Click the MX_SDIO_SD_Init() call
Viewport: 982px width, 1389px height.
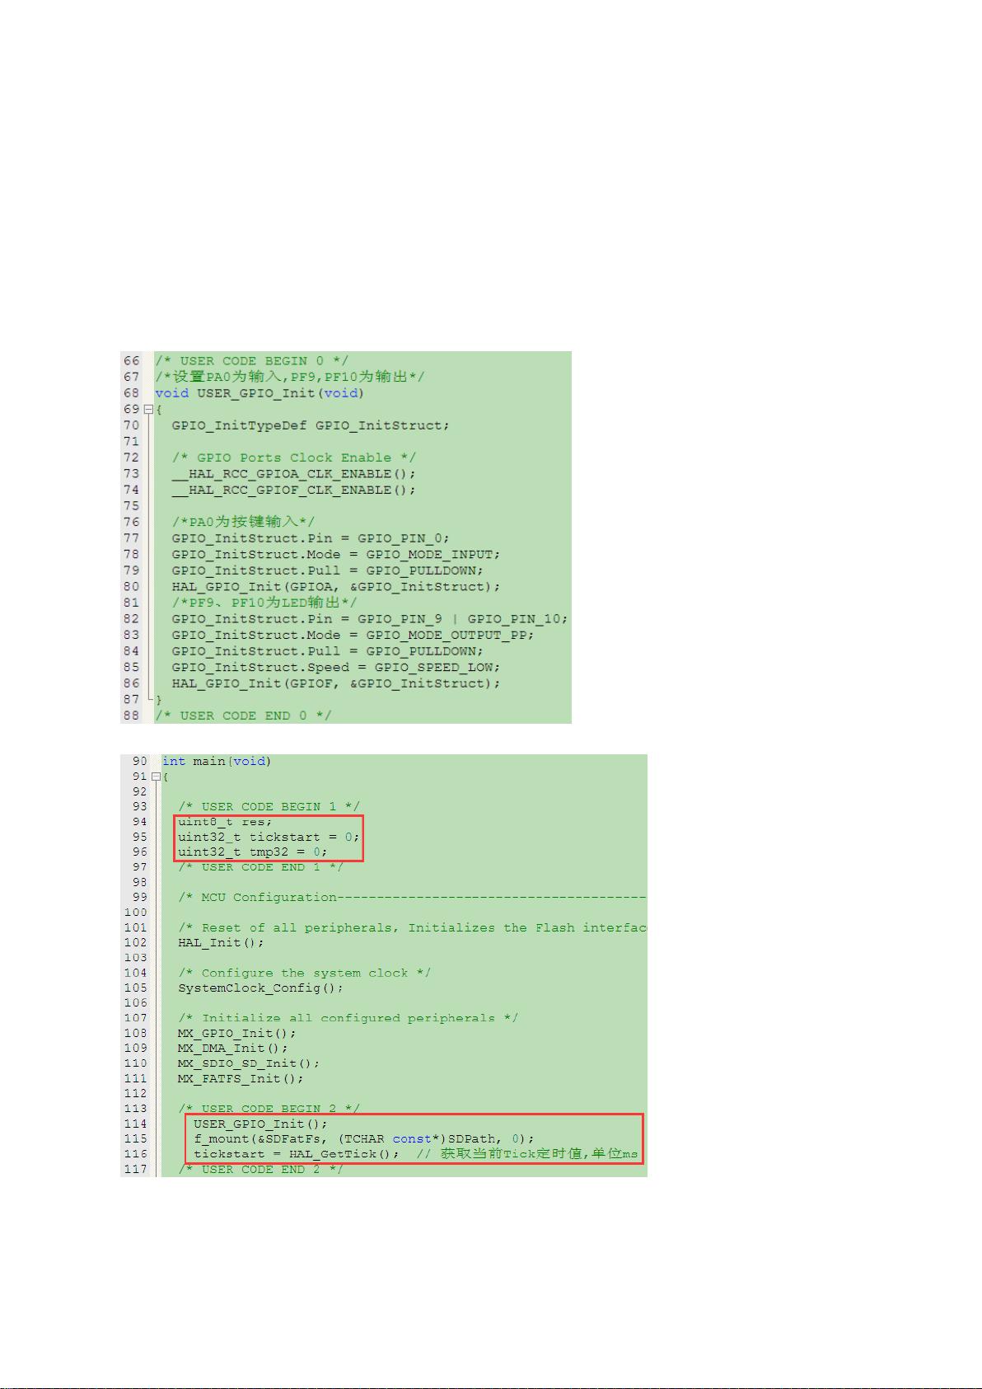pos(249,1063)
